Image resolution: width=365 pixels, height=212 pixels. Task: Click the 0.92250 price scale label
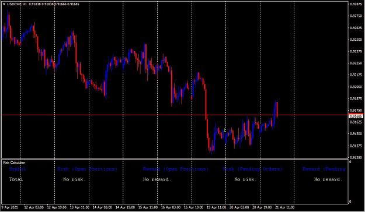pyautogui.click(x=356, y=63)
